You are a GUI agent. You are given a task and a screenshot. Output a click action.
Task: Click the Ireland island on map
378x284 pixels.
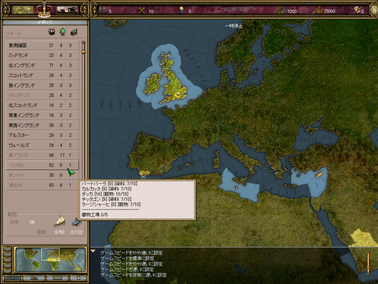tap(153, 84)
